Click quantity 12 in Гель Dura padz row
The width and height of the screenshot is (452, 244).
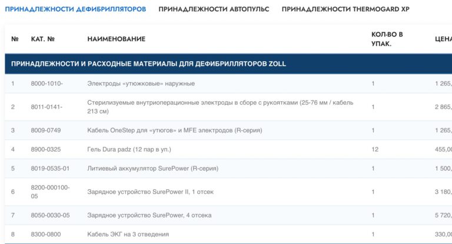click(x=375, y=149)
